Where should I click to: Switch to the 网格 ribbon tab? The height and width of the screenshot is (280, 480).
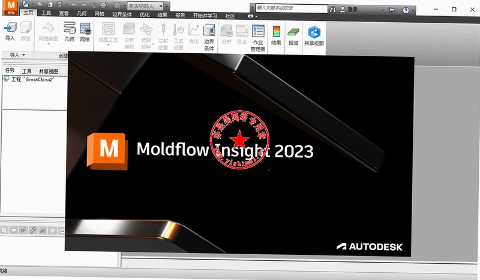click(100, 14)
